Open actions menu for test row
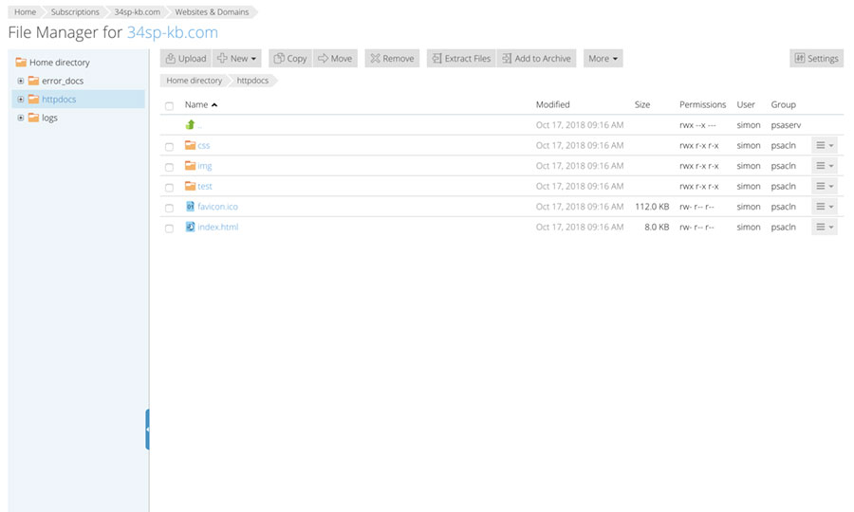 click(825, 186)
